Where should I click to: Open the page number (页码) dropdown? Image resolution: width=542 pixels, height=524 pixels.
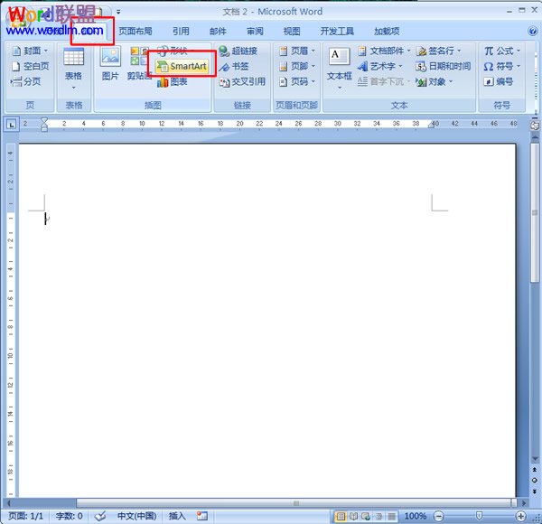click(x=297, y=81)
